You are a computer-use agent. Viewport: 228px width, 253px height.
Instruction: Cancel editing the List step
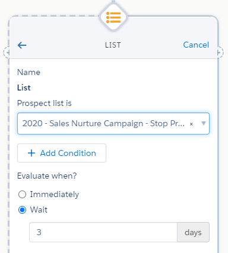196,45
